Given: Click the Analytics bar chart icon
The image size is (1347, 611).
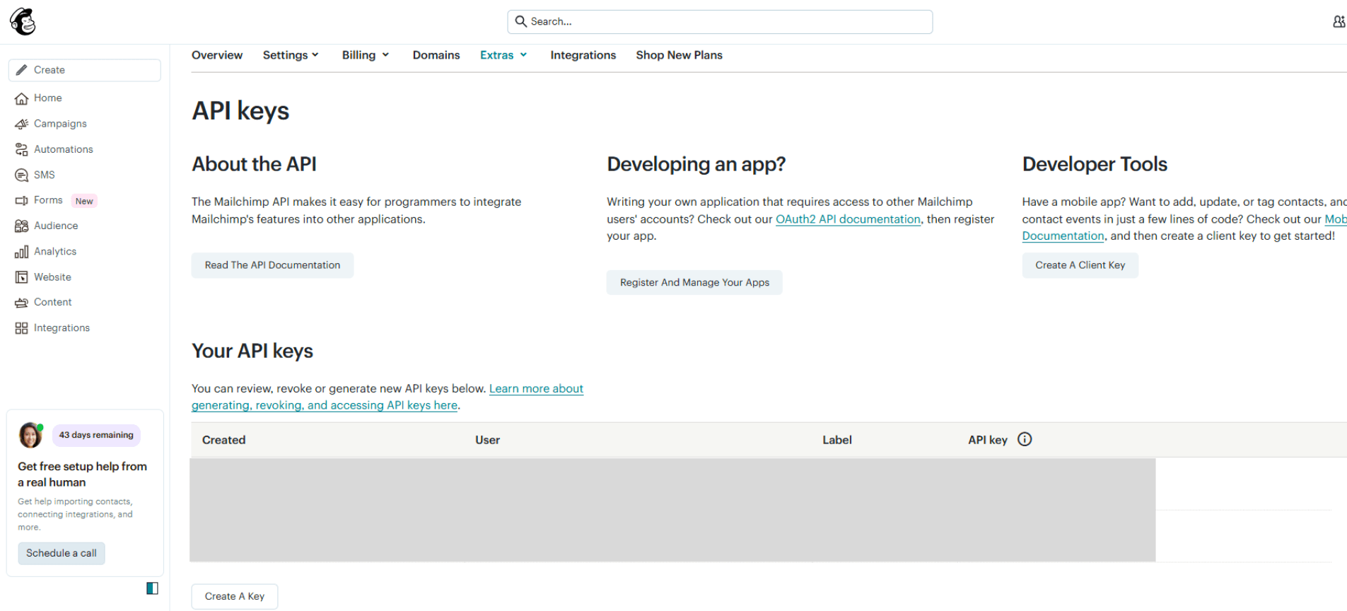Looking at the screenshot, I should point(22,252).
